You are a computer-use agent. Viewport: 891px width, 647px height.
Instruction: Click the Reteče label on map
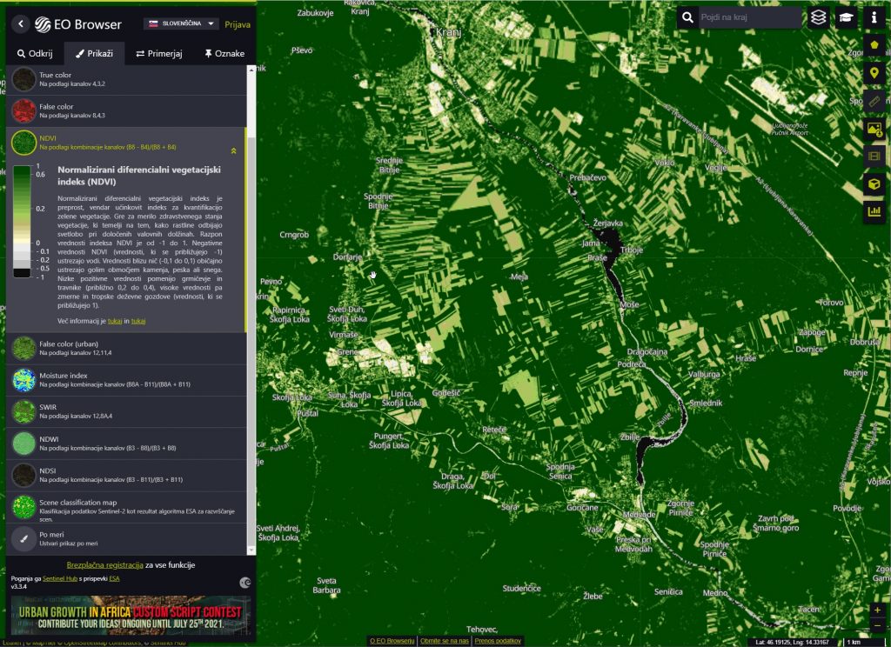tap(494, 430)
